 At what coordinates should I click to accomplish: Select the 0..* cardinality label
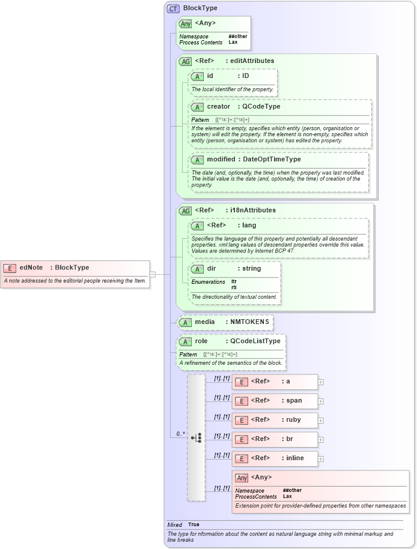[x=181, y=434]
